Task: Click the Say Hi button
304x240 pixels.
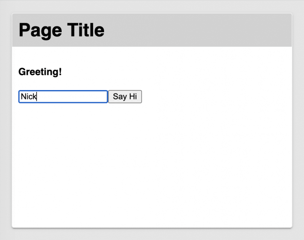Action: [125, 97]
